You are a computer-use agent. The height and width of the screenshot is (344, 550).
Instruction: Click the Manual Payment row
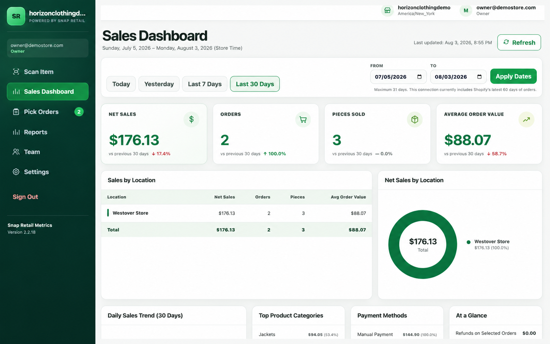[x=397, y=334]
